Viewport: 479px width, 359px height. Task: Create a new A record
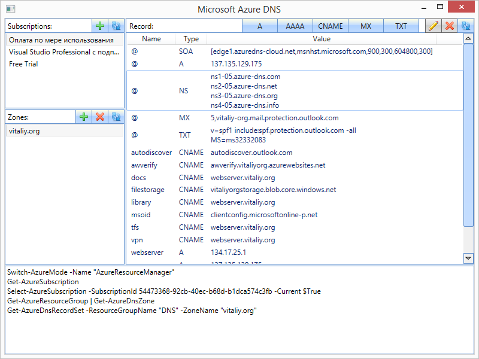[x=260, y=26]
